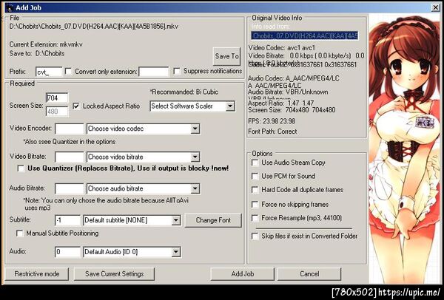Click the Audio ID field showing 0

point(67,252)
